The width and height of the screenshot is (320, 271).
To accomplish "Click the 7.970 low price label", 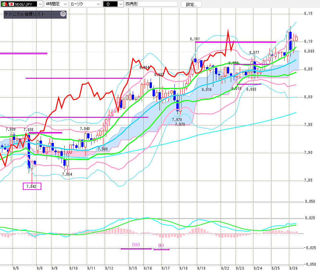I will [177, 119].
